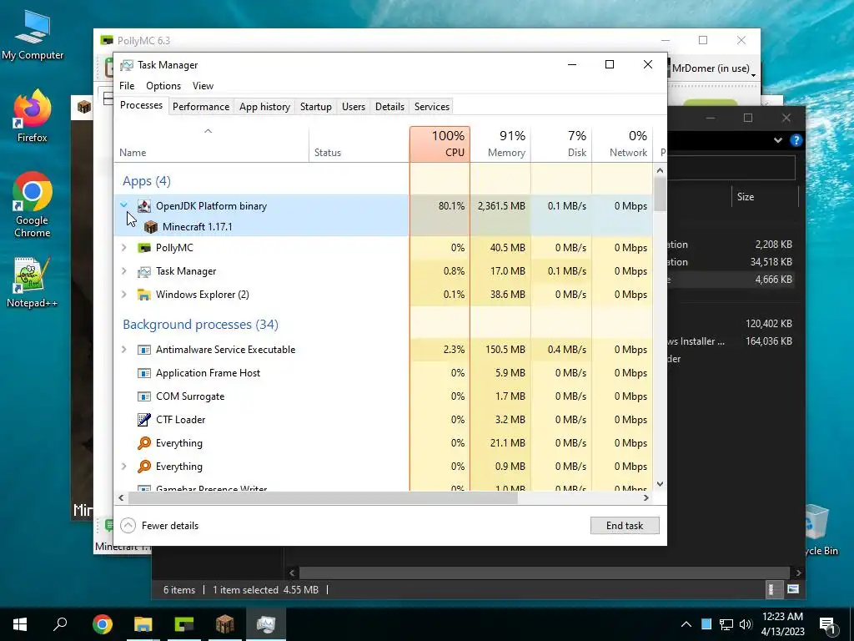Click the End task button
The height and width of the screenshot is (641, 854).
(625, 526)
